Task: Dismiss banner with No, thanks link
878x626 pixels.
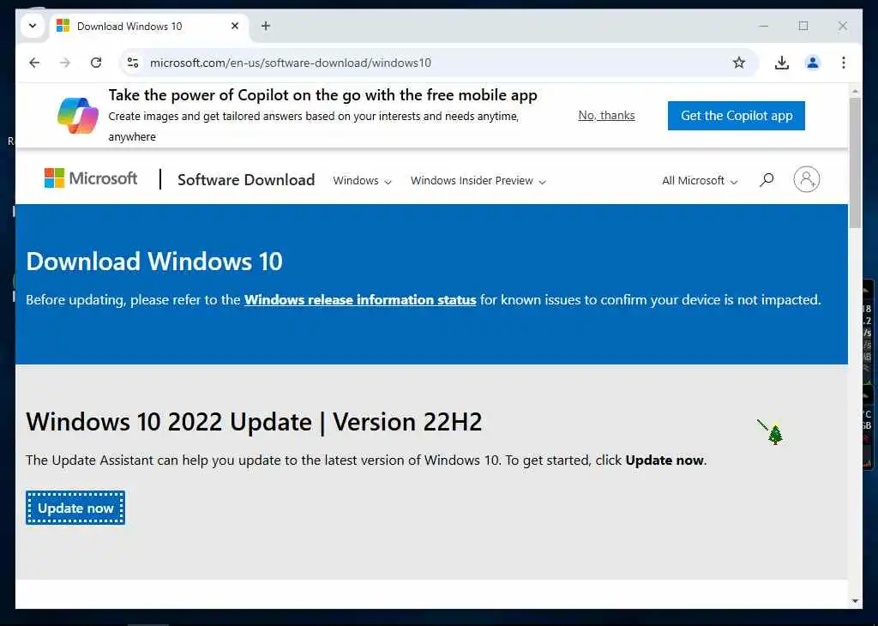Action: [606, 116]
